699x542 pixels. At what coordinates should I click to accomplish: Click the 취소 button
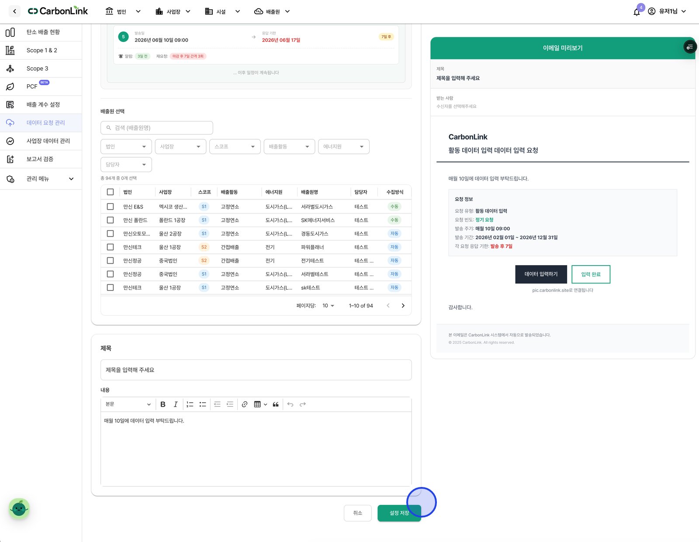[x=358, y=513]
